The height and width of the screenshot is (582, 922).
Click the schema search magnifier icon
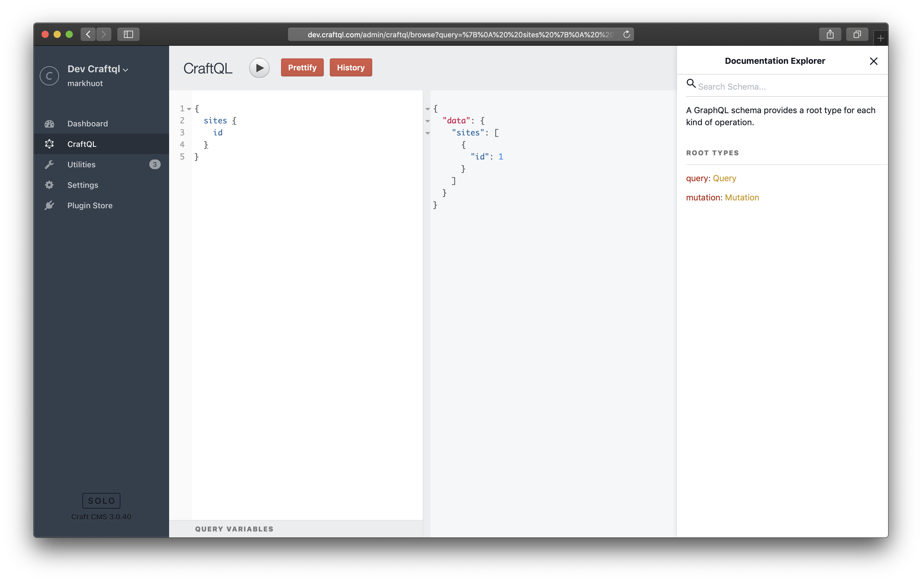691,83
